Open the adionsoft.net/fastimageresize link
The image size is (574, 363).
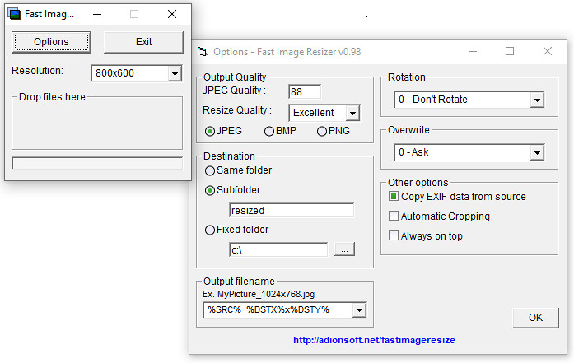[374, 340]
